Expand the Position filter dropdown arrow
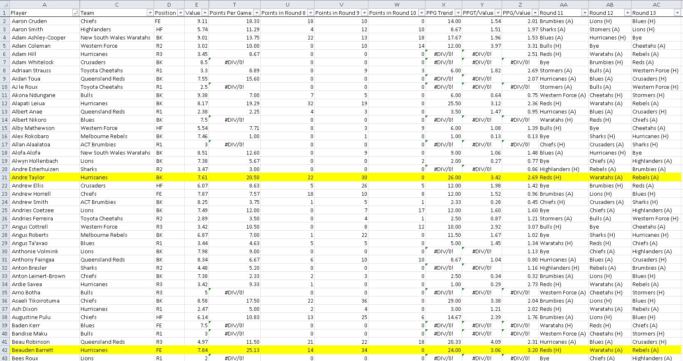Image resolution: width=683 pixels, height=361 pixels. [180, 13]
